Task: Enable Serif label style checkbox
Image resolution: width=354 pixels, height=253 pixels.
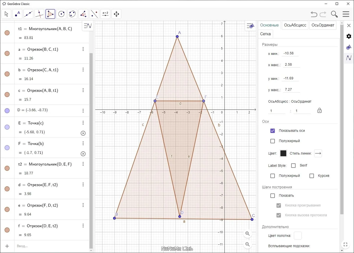Action: 293,166
